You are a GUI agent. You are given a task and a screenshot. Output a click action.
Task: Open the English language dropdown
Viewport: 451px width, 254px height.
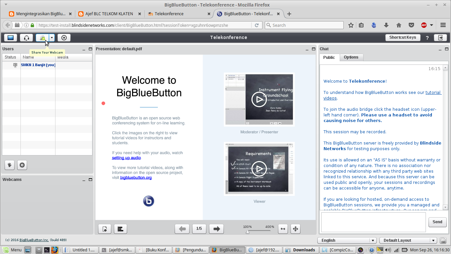[x=347, y=240]
